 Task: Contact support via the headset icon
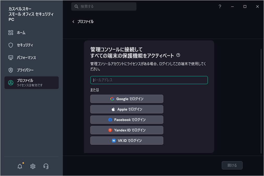46,166
